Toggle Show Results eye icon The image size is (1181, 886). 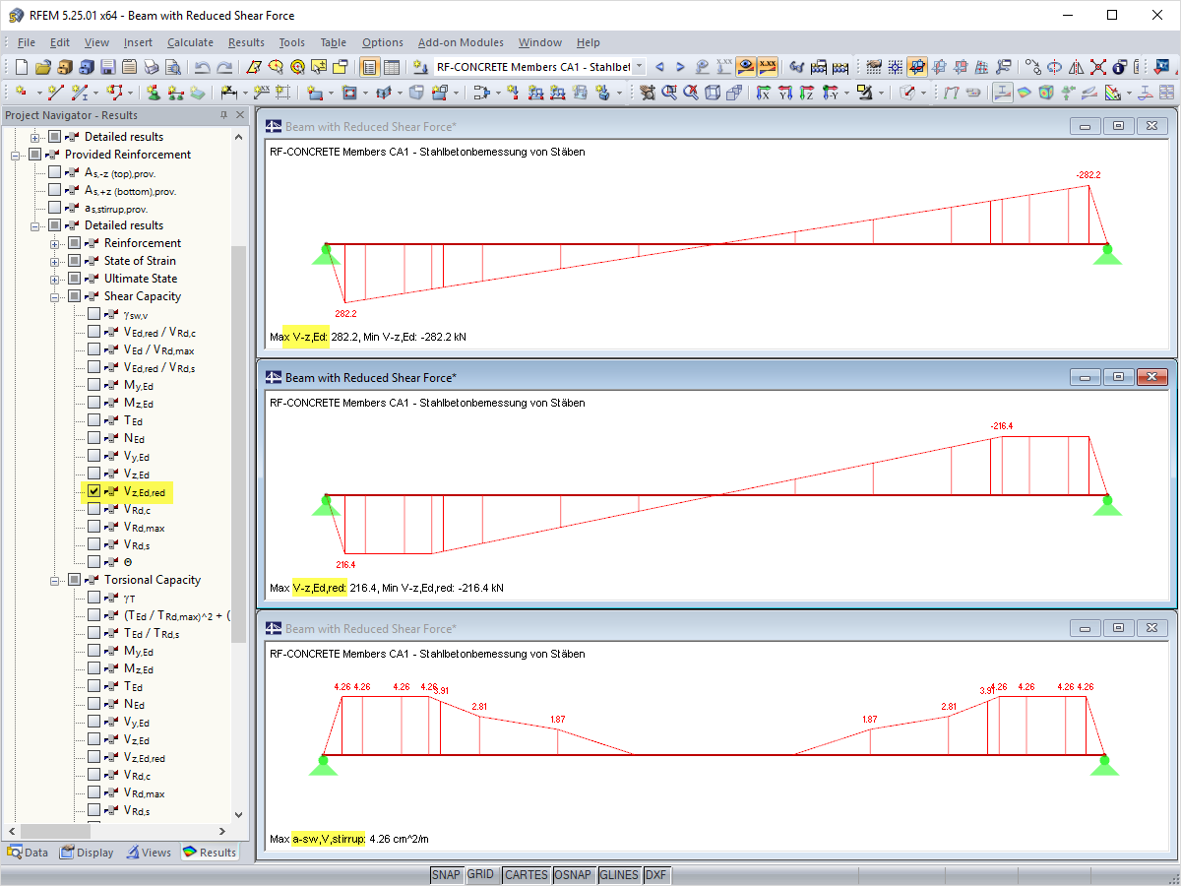tap(746, 67)
